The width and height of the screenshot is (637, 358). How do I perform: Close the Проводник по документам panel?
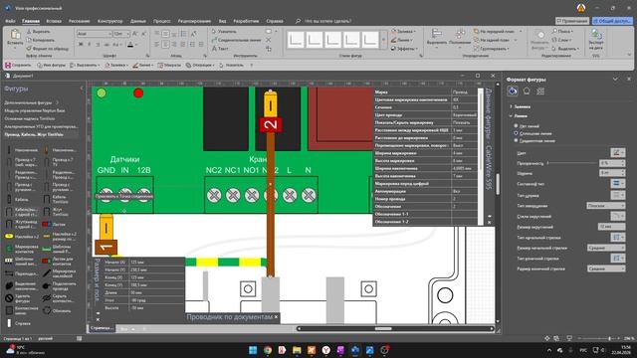click(x=276, y=317)
